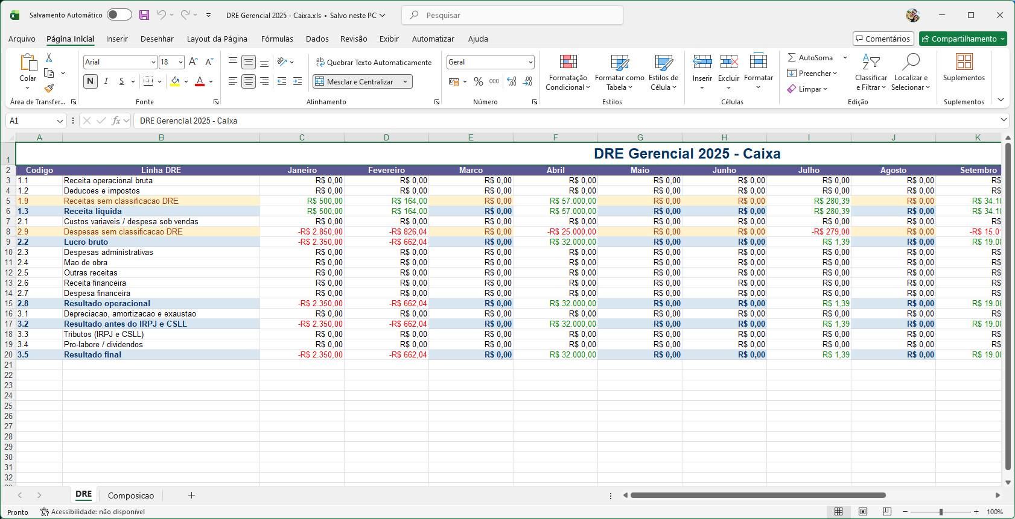Screen dimensions: 1015x519
Task: Toggle Quebrar Texto Automaticamente
Action: [x=374, y=62]
